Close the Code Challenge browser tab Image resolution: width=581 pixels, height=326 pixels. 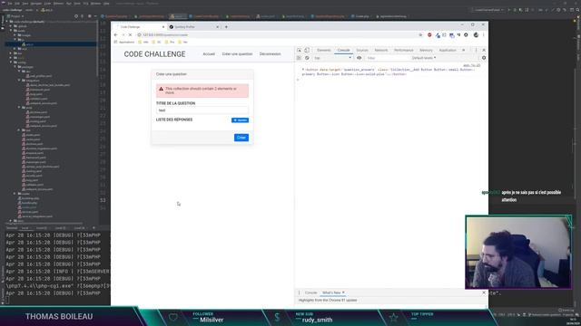[163, 27]
